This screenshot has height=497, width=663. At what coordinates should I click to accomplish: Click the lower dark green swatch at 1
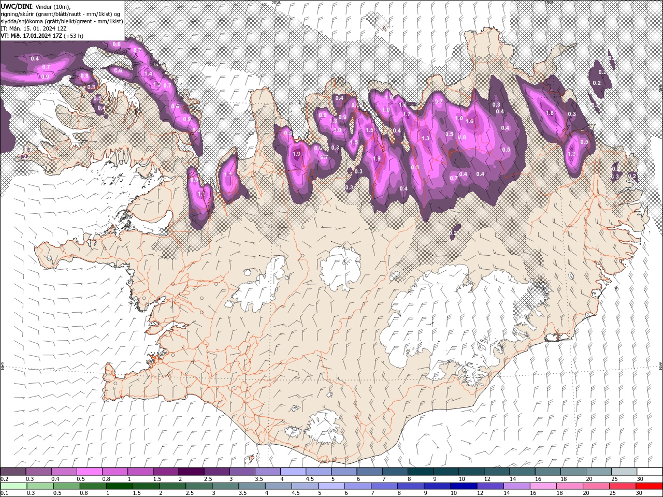point(119,486)
